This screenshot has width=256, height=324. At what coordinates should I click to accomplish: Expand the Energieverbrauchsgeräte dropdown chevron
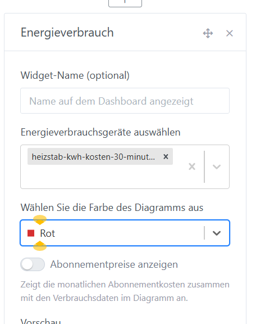tap(217, 166)
